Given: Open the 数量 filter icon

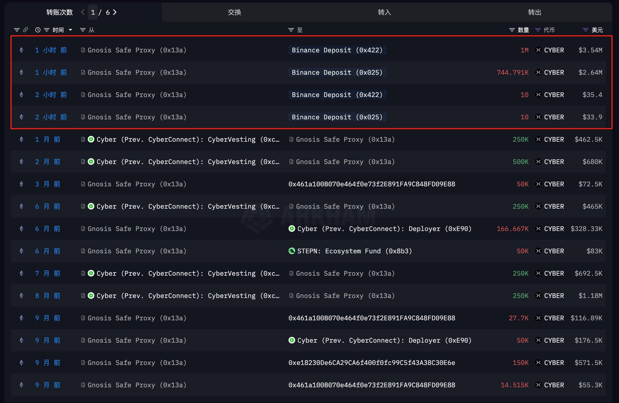Looking at the screenshot, I should pos(512,30).
